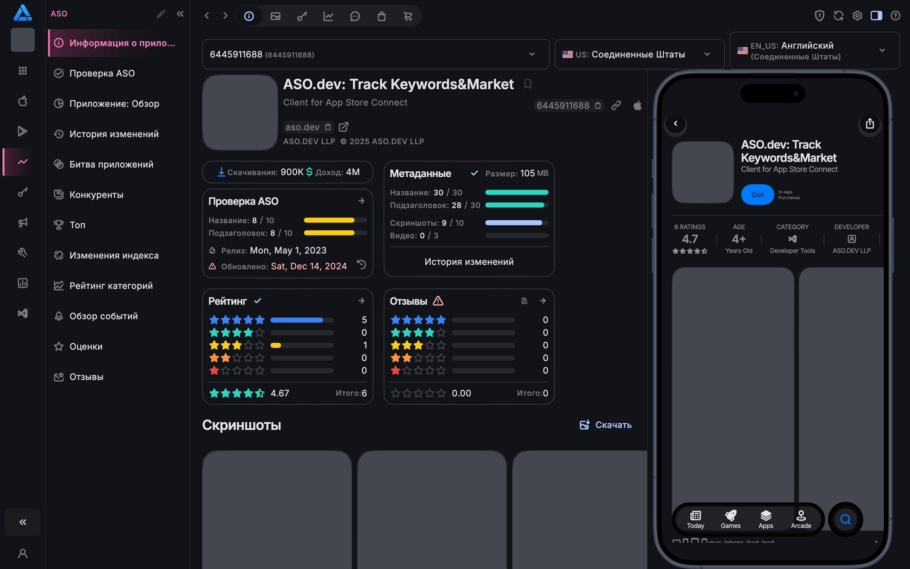
Task: Click the shield icon in top bar
Action: pos(819,15)
